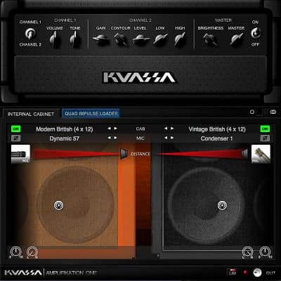281x281 pixels.
Task: Click the Dynamic 57 microphone name
Action: (65, 138)
